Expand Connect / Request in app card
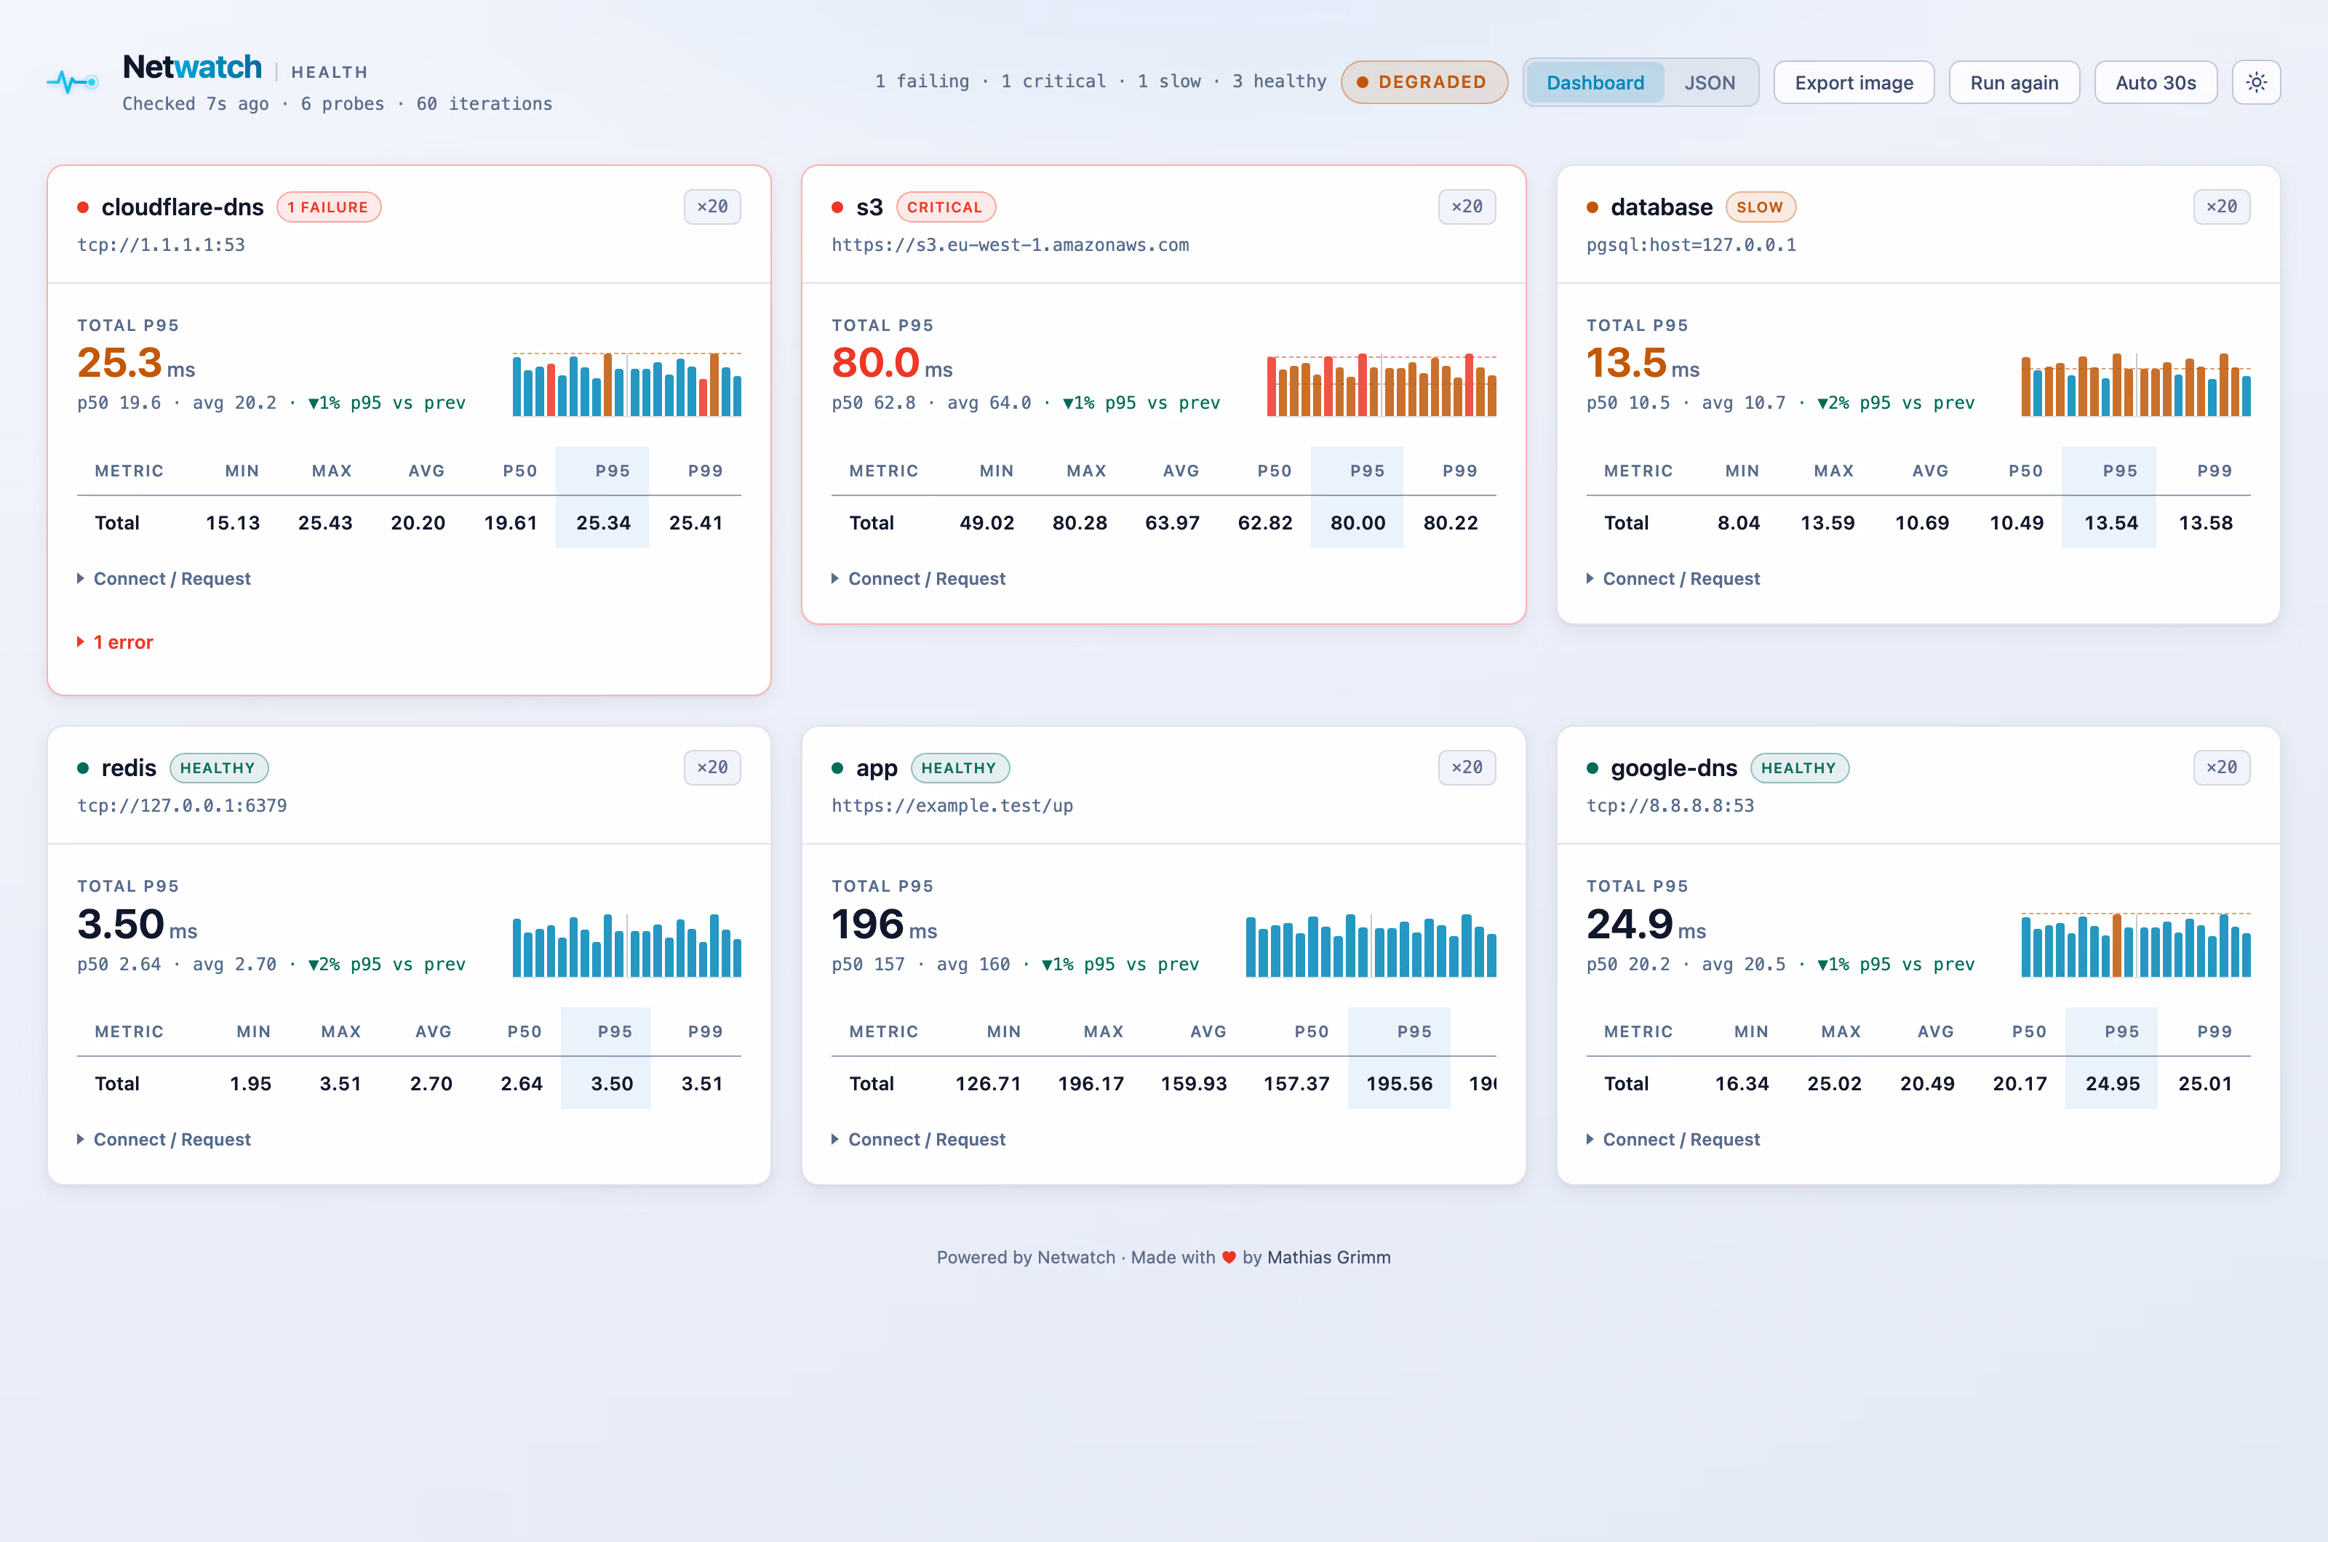Screen dimensions: 2328x1542 [x=919, y=1139]
